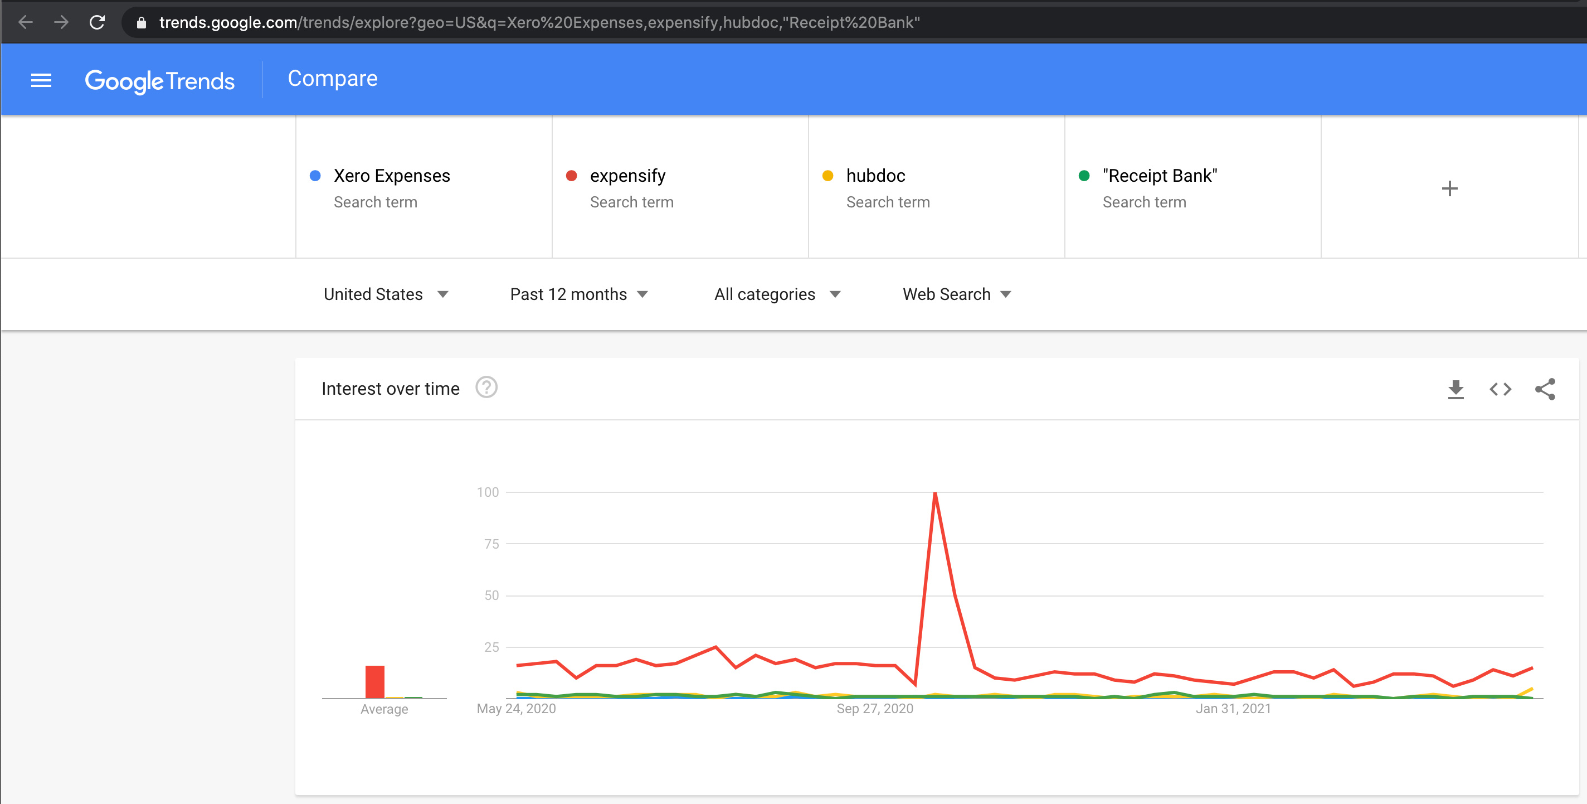Open the Web Search type dropdown
The height and width of the screenshot is (804, 1587).
(x=956, y=294)
